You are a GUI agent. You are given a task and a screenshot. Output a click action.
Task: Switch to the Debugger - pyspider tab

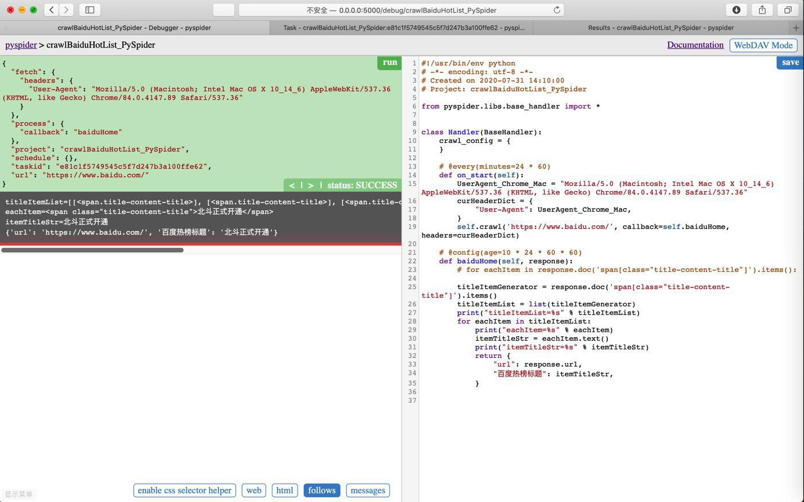134,28
